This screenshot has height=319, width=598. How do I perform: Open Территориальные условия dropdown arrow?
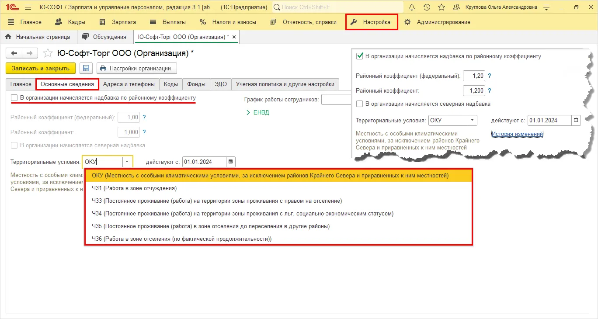[x=127, y=162]
